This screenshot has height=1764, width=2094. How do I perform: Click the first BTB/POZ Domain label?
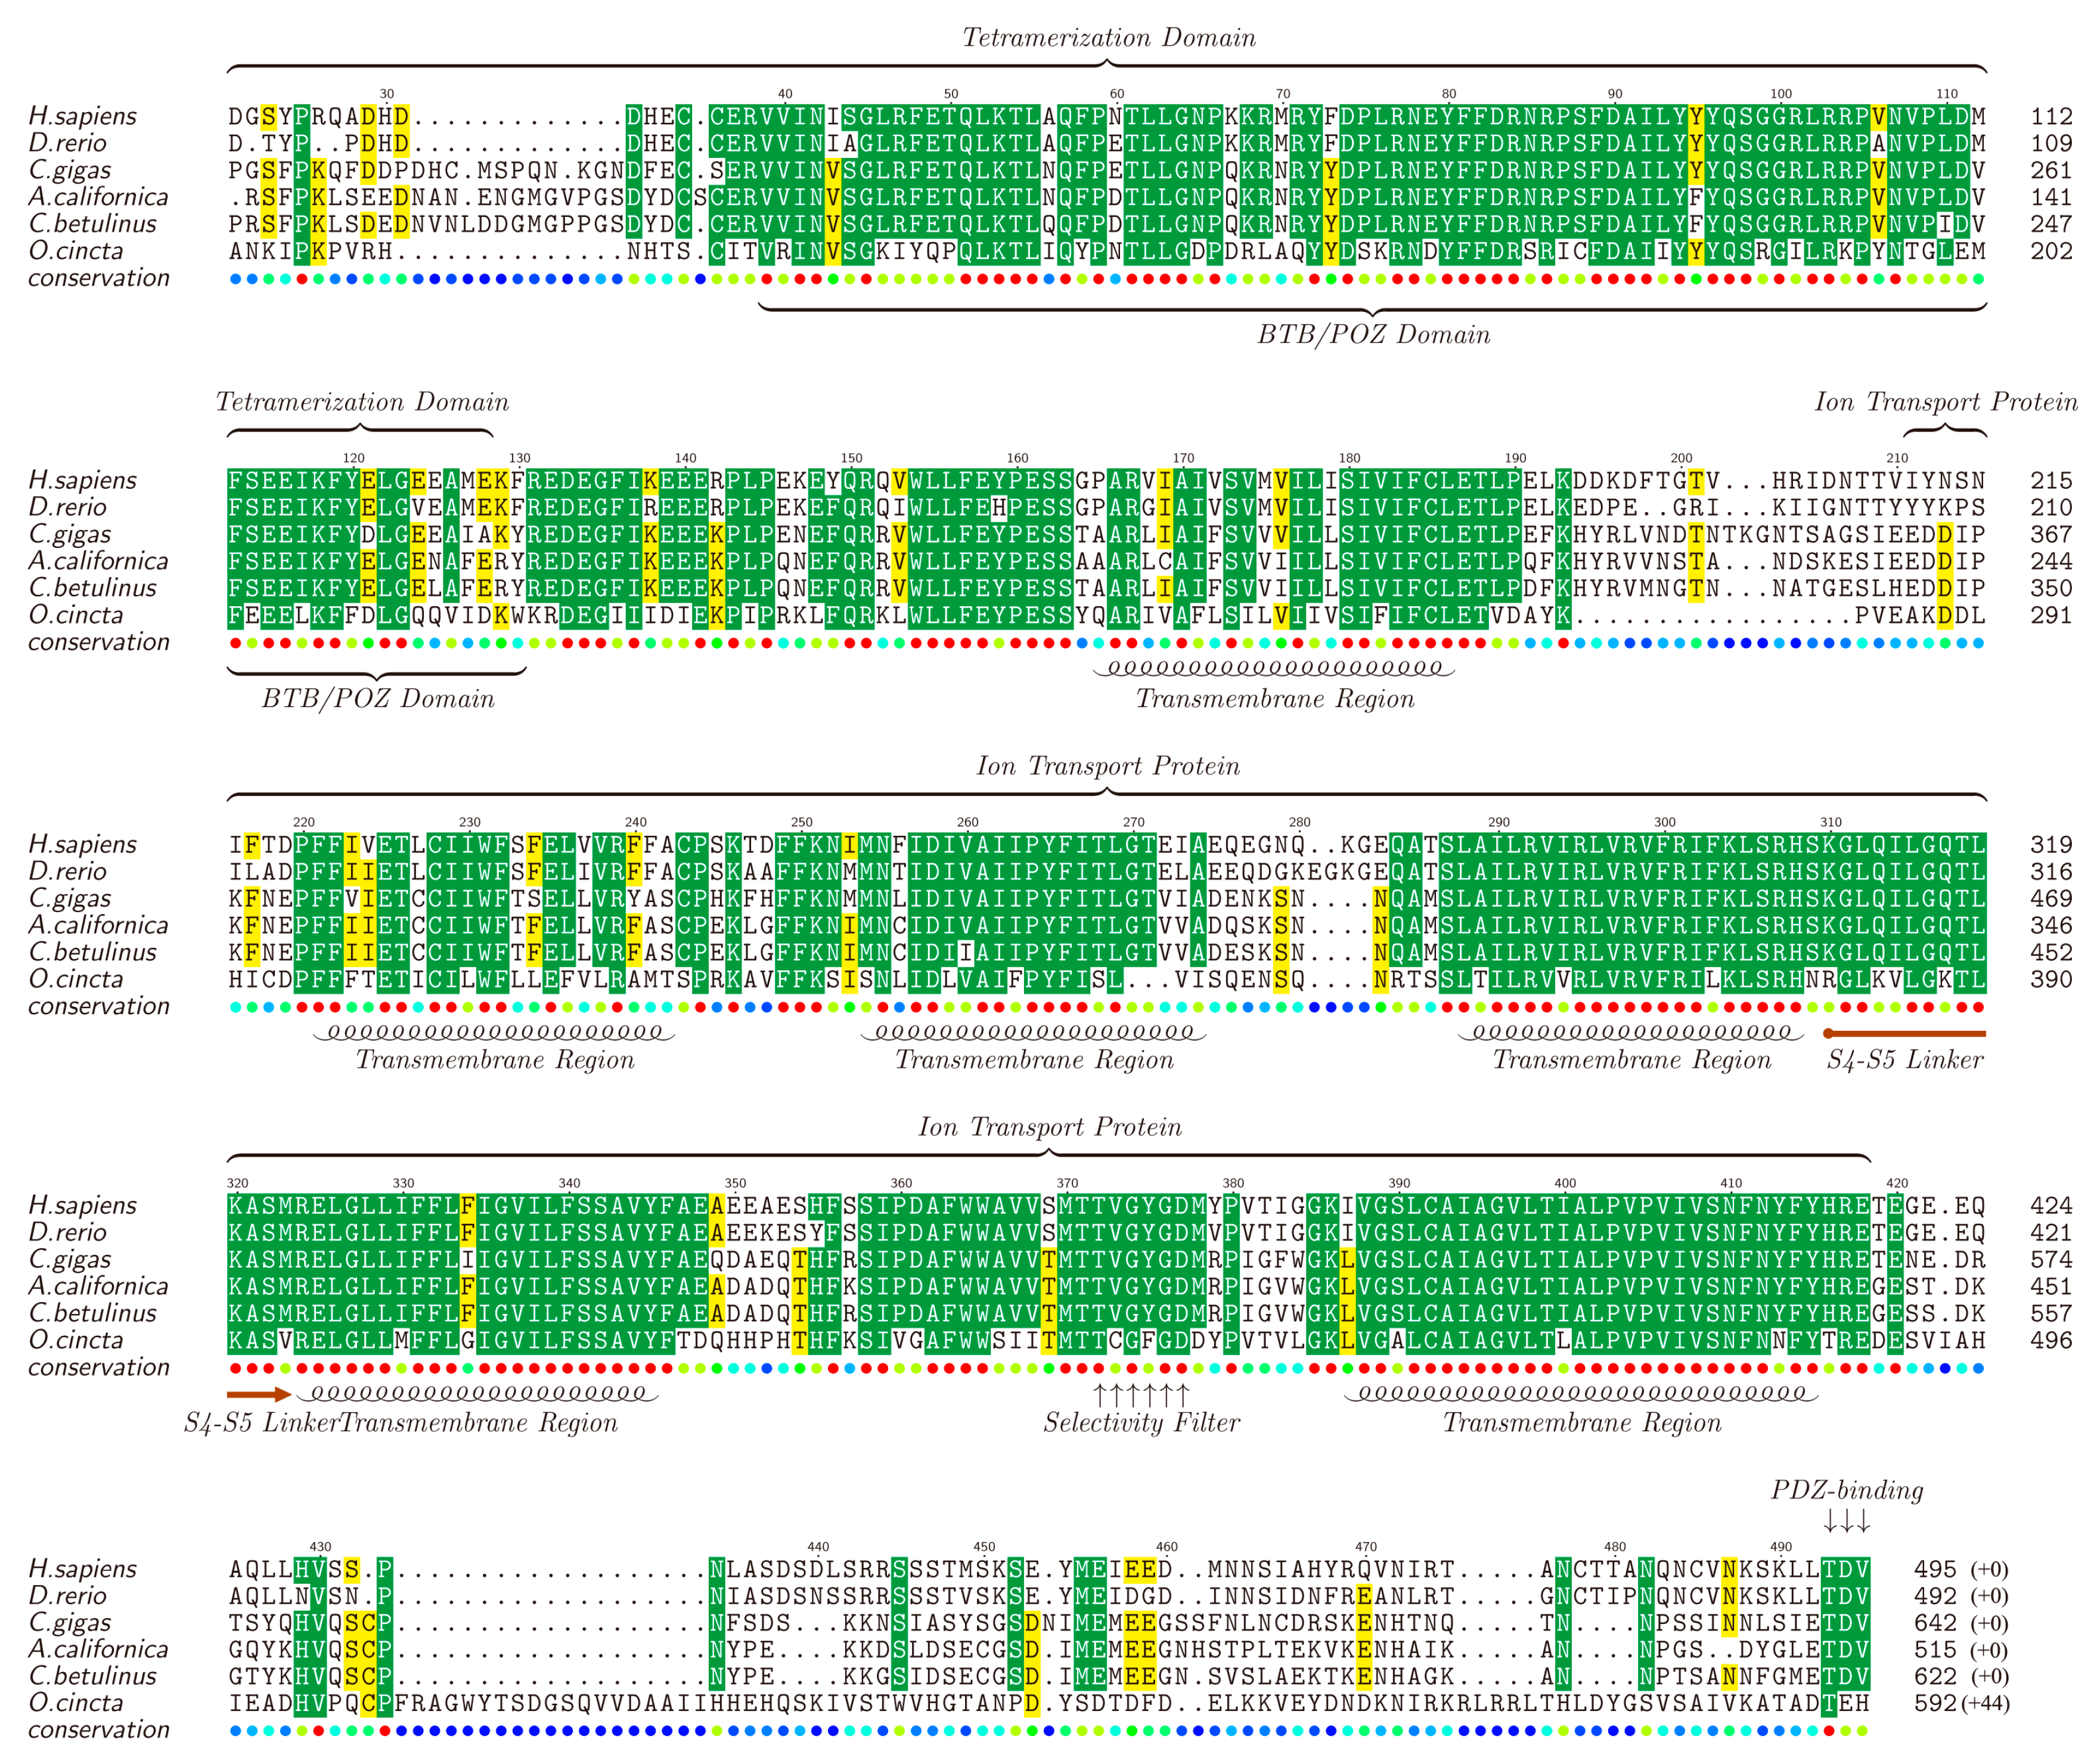(1373, 335)
